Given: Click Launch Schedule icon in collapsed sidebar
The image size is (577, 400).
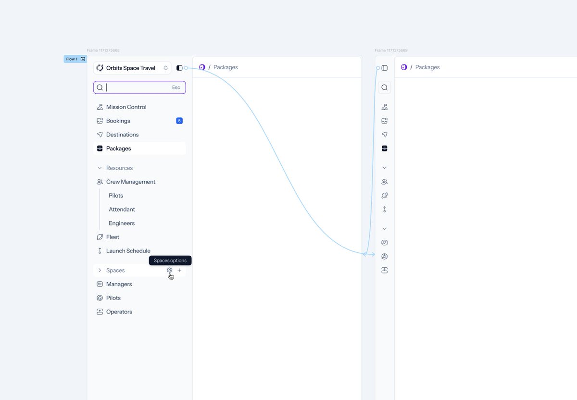Looking at the screenshot, I should 384,210.
